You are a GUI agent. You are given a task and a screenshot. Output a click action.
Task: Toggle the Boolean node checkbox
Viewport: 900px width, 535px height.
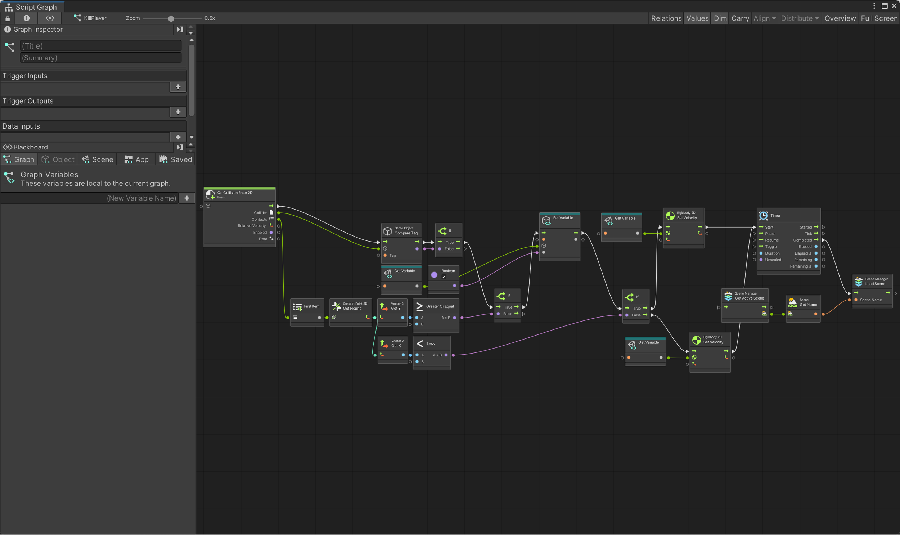[444, 277]
